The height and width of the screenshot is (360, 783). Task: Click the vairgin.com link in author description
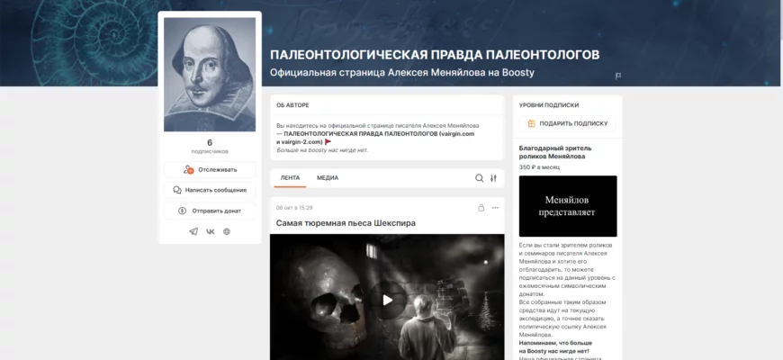coord(457,134)
